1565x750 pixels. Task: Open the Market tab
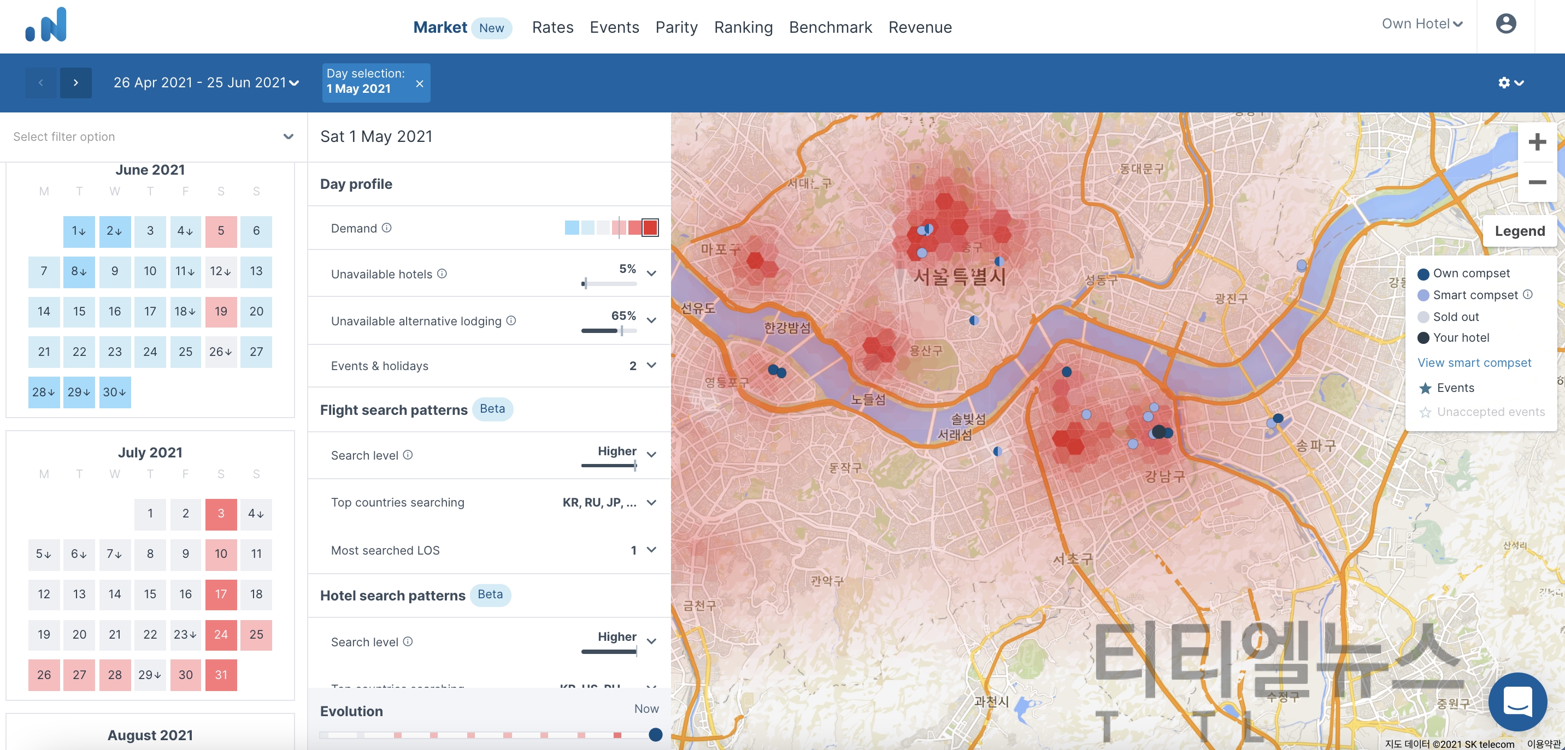(x=440, y=27)
